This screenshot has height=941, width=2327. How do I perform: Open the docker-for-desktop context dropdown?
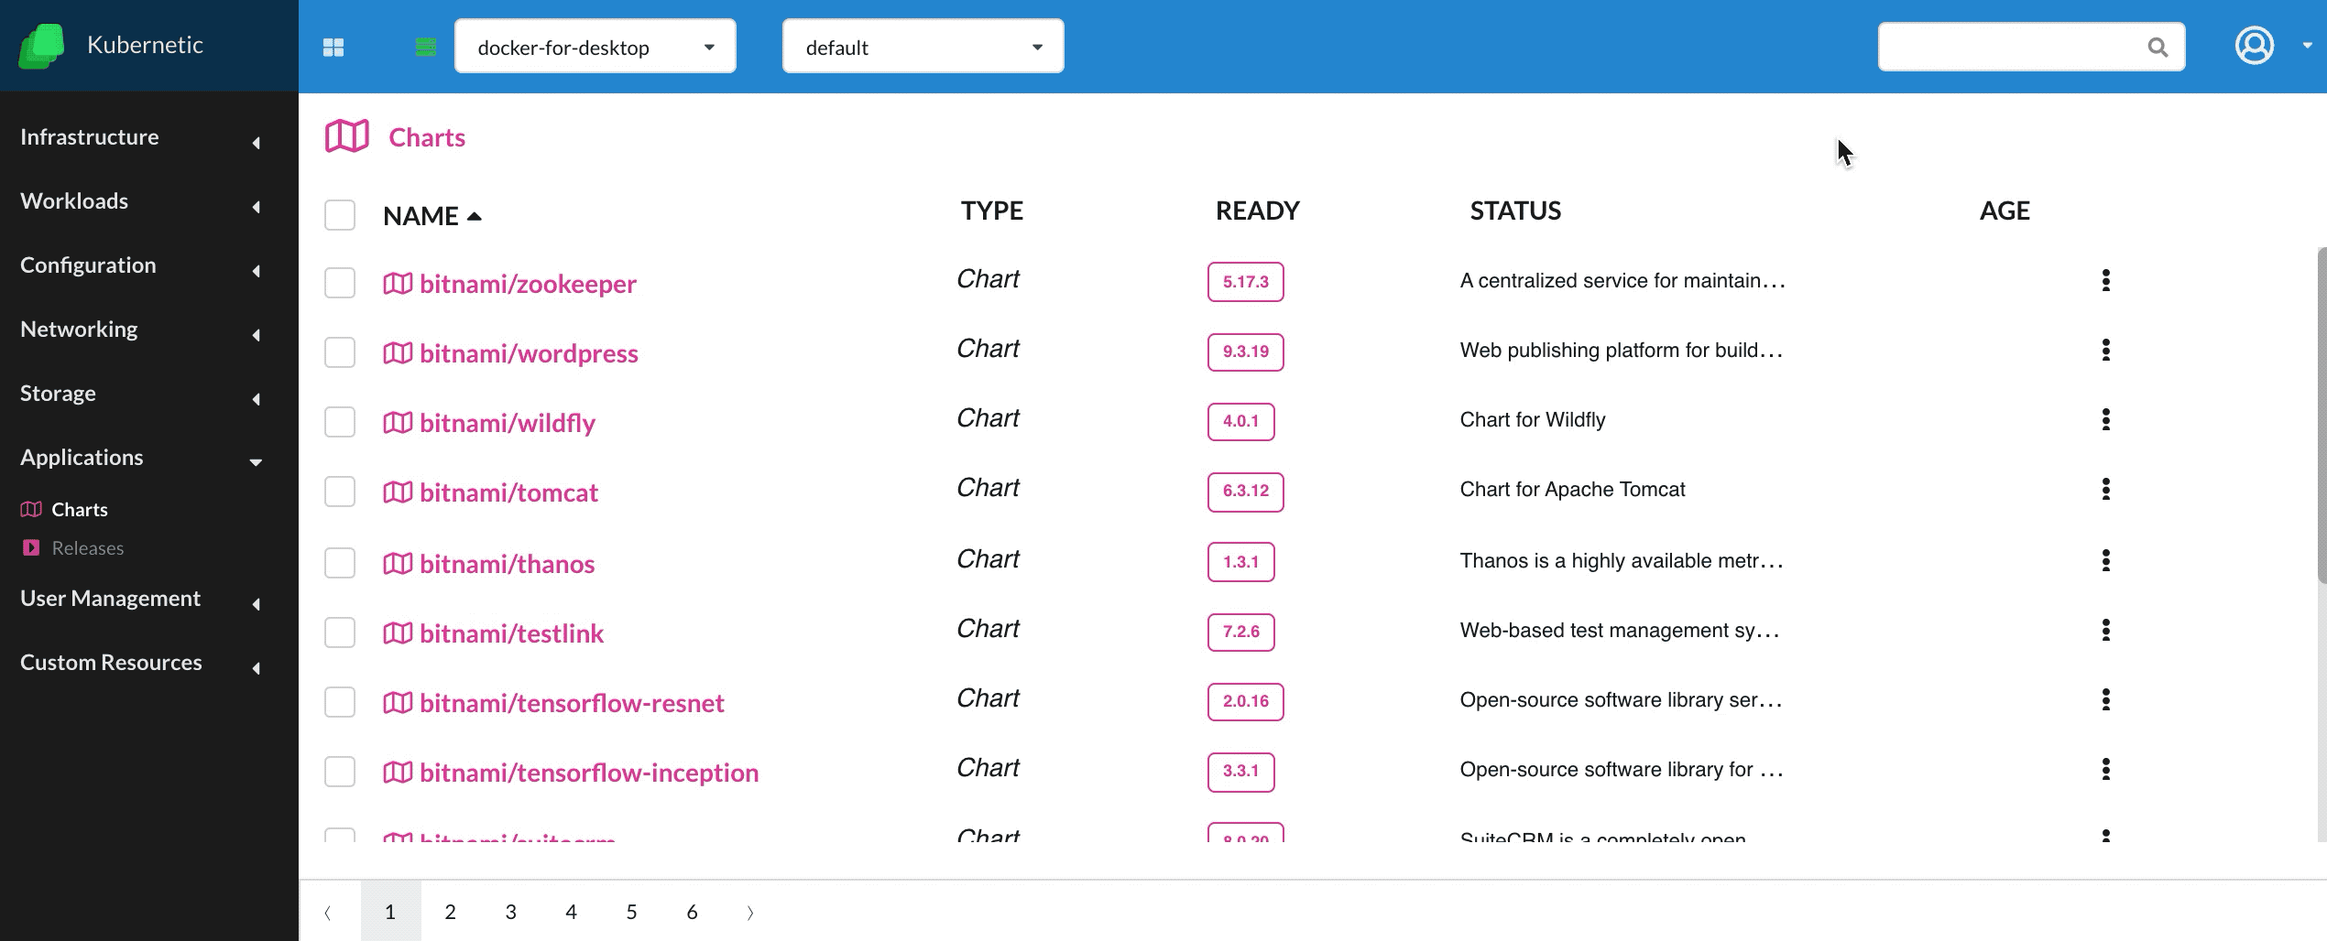[595, 46]
